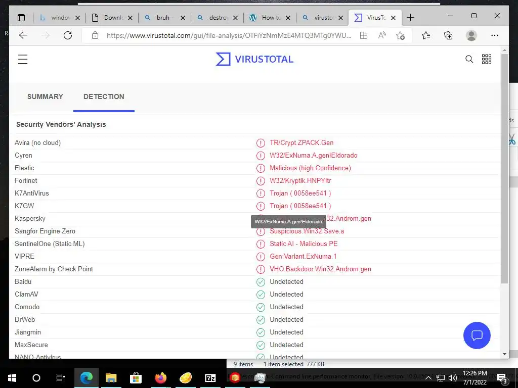Open the VirusTotal hamburger menu
The width and height of the screenshot is (518, 388).
click(23, 59)
